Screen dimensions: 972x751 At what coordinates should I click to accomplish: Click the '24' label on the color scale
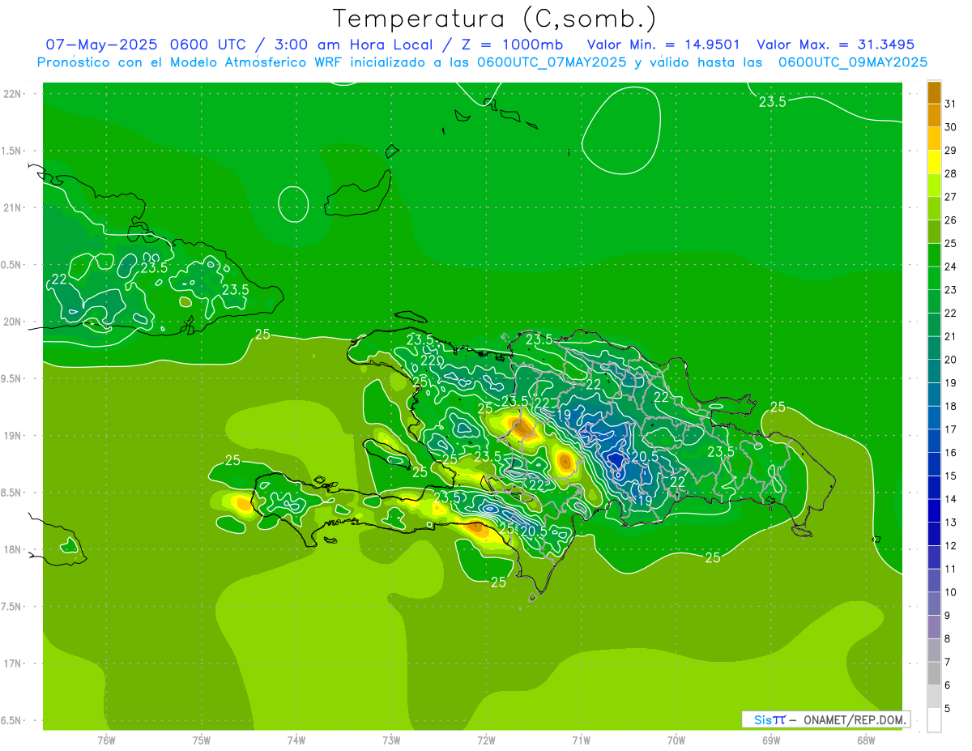950,267
